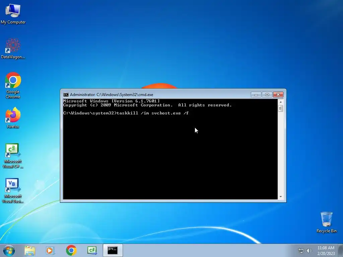
Task: Click the cmd scrollbar thumb
Action: (281, 108)
